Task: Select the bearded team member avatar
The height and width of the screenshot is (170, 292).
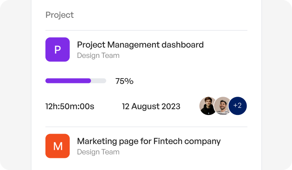Action: pyautogui.click(x=222, y=106)
